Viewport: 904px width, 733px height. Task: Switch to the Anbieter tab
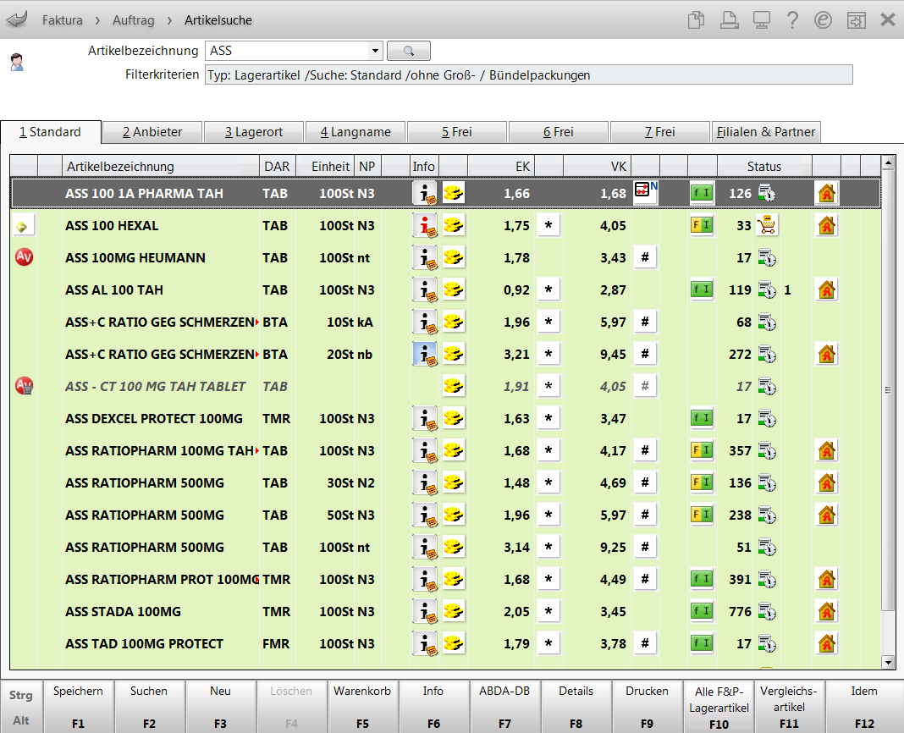(x=152, y=132)
